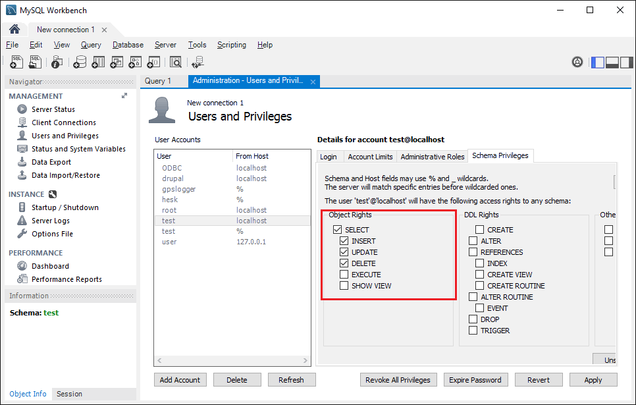Image resolution: width=636 pixels, height=405 pixels.
Task: Enable the ALTER DDL right
Action: 473,241
